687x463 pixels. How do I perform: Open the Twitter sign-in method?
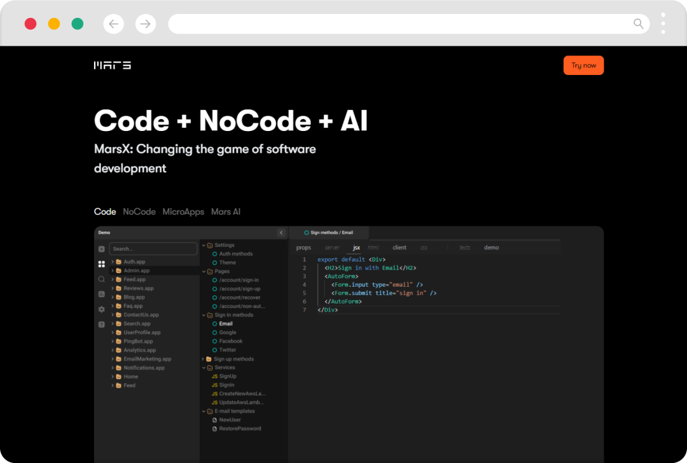pyautogui.click(x=227, y=350)
